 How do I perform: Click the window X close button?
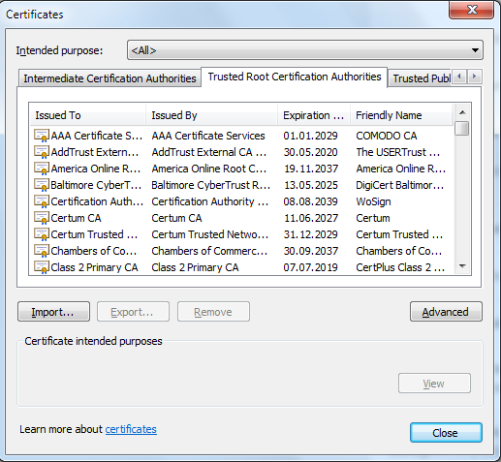[x=471, y=10]
